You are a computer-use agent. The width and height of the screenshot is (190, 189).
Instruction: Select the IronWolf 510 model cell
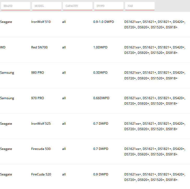pyautogui.click(x=41, y=22)
